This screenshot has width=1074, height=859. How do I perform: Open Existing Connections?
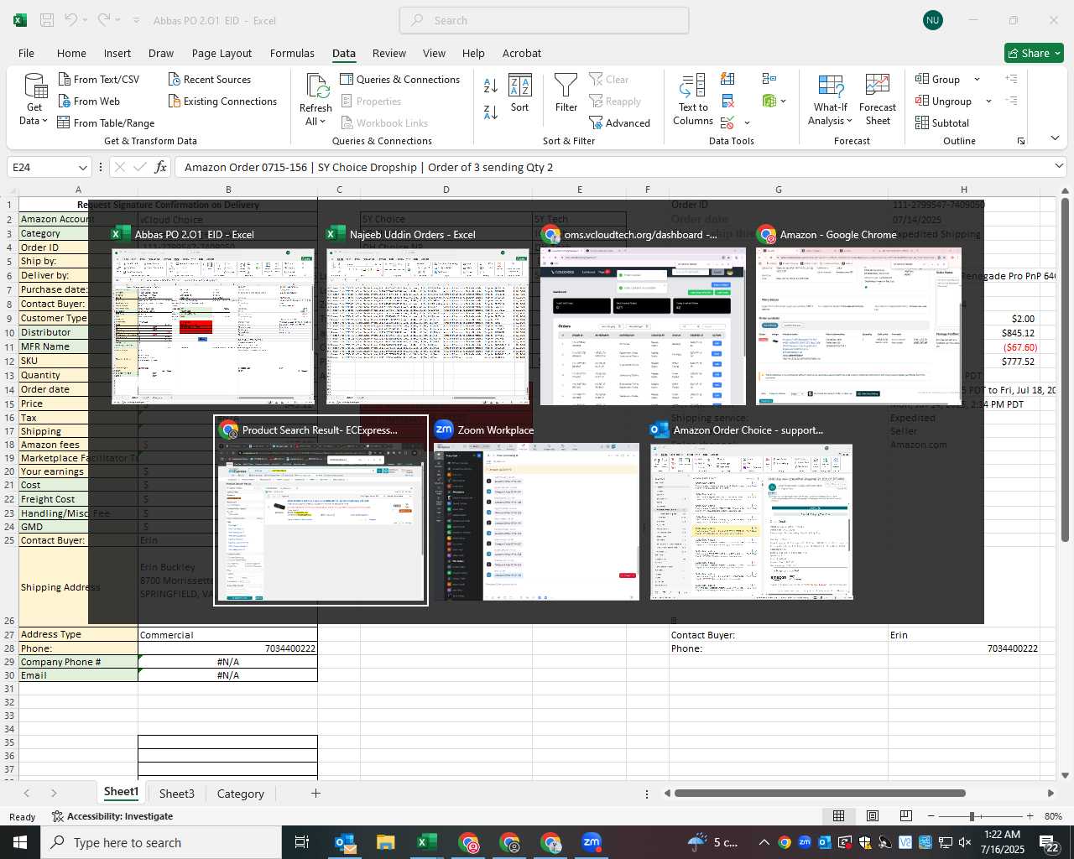click(222, 101)
